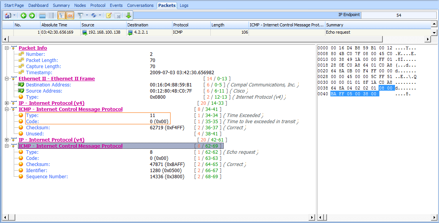Click decode pane left scroll arrow
439x223 pixels.
5,217
